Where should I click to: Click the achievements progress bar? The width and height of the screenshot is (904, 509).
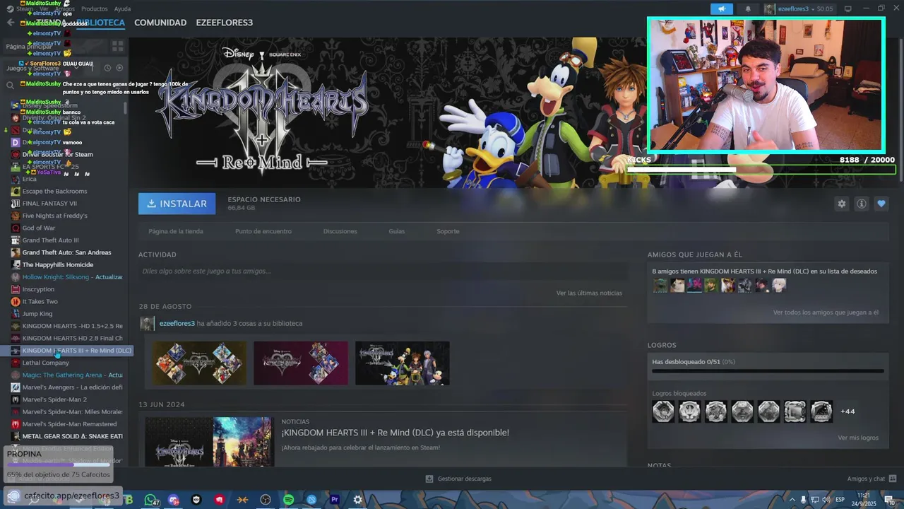(x=768, y=370)
